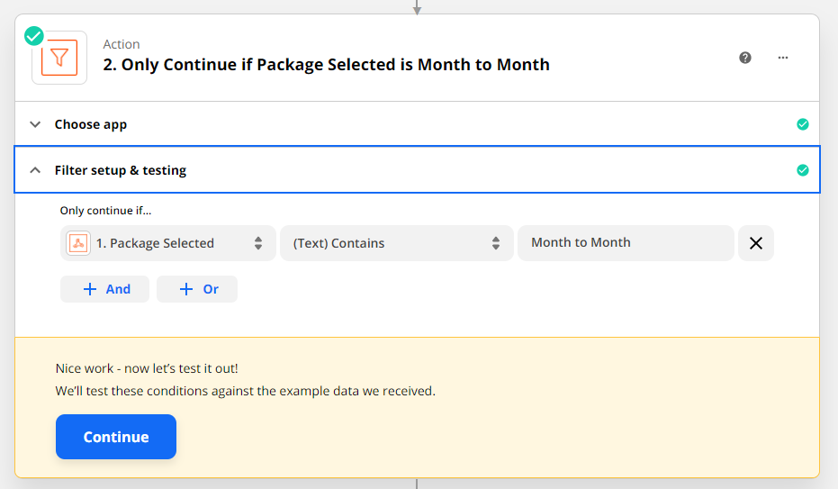
Task: Select the Filter setup & testing header
Action: pos(121,170)
